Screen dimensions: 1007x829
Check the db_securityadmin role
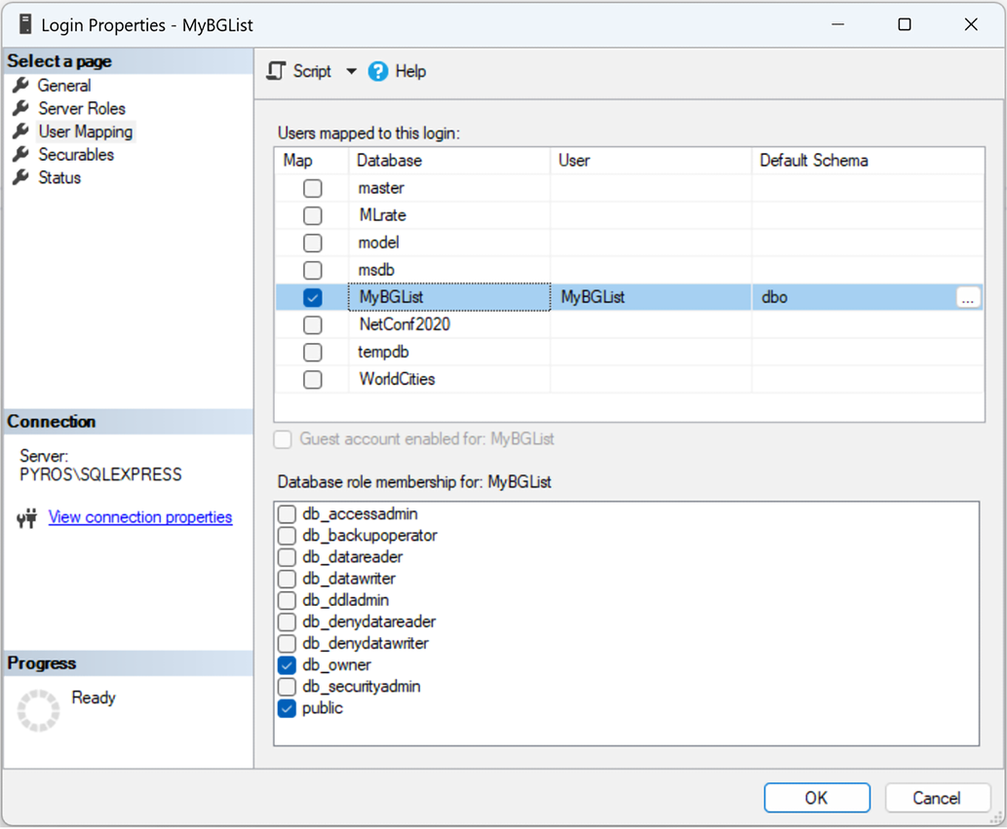click(x=287, y=687)
